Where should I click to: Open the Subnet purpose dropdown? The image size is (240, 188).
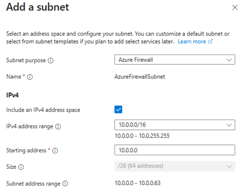(175, 60)
